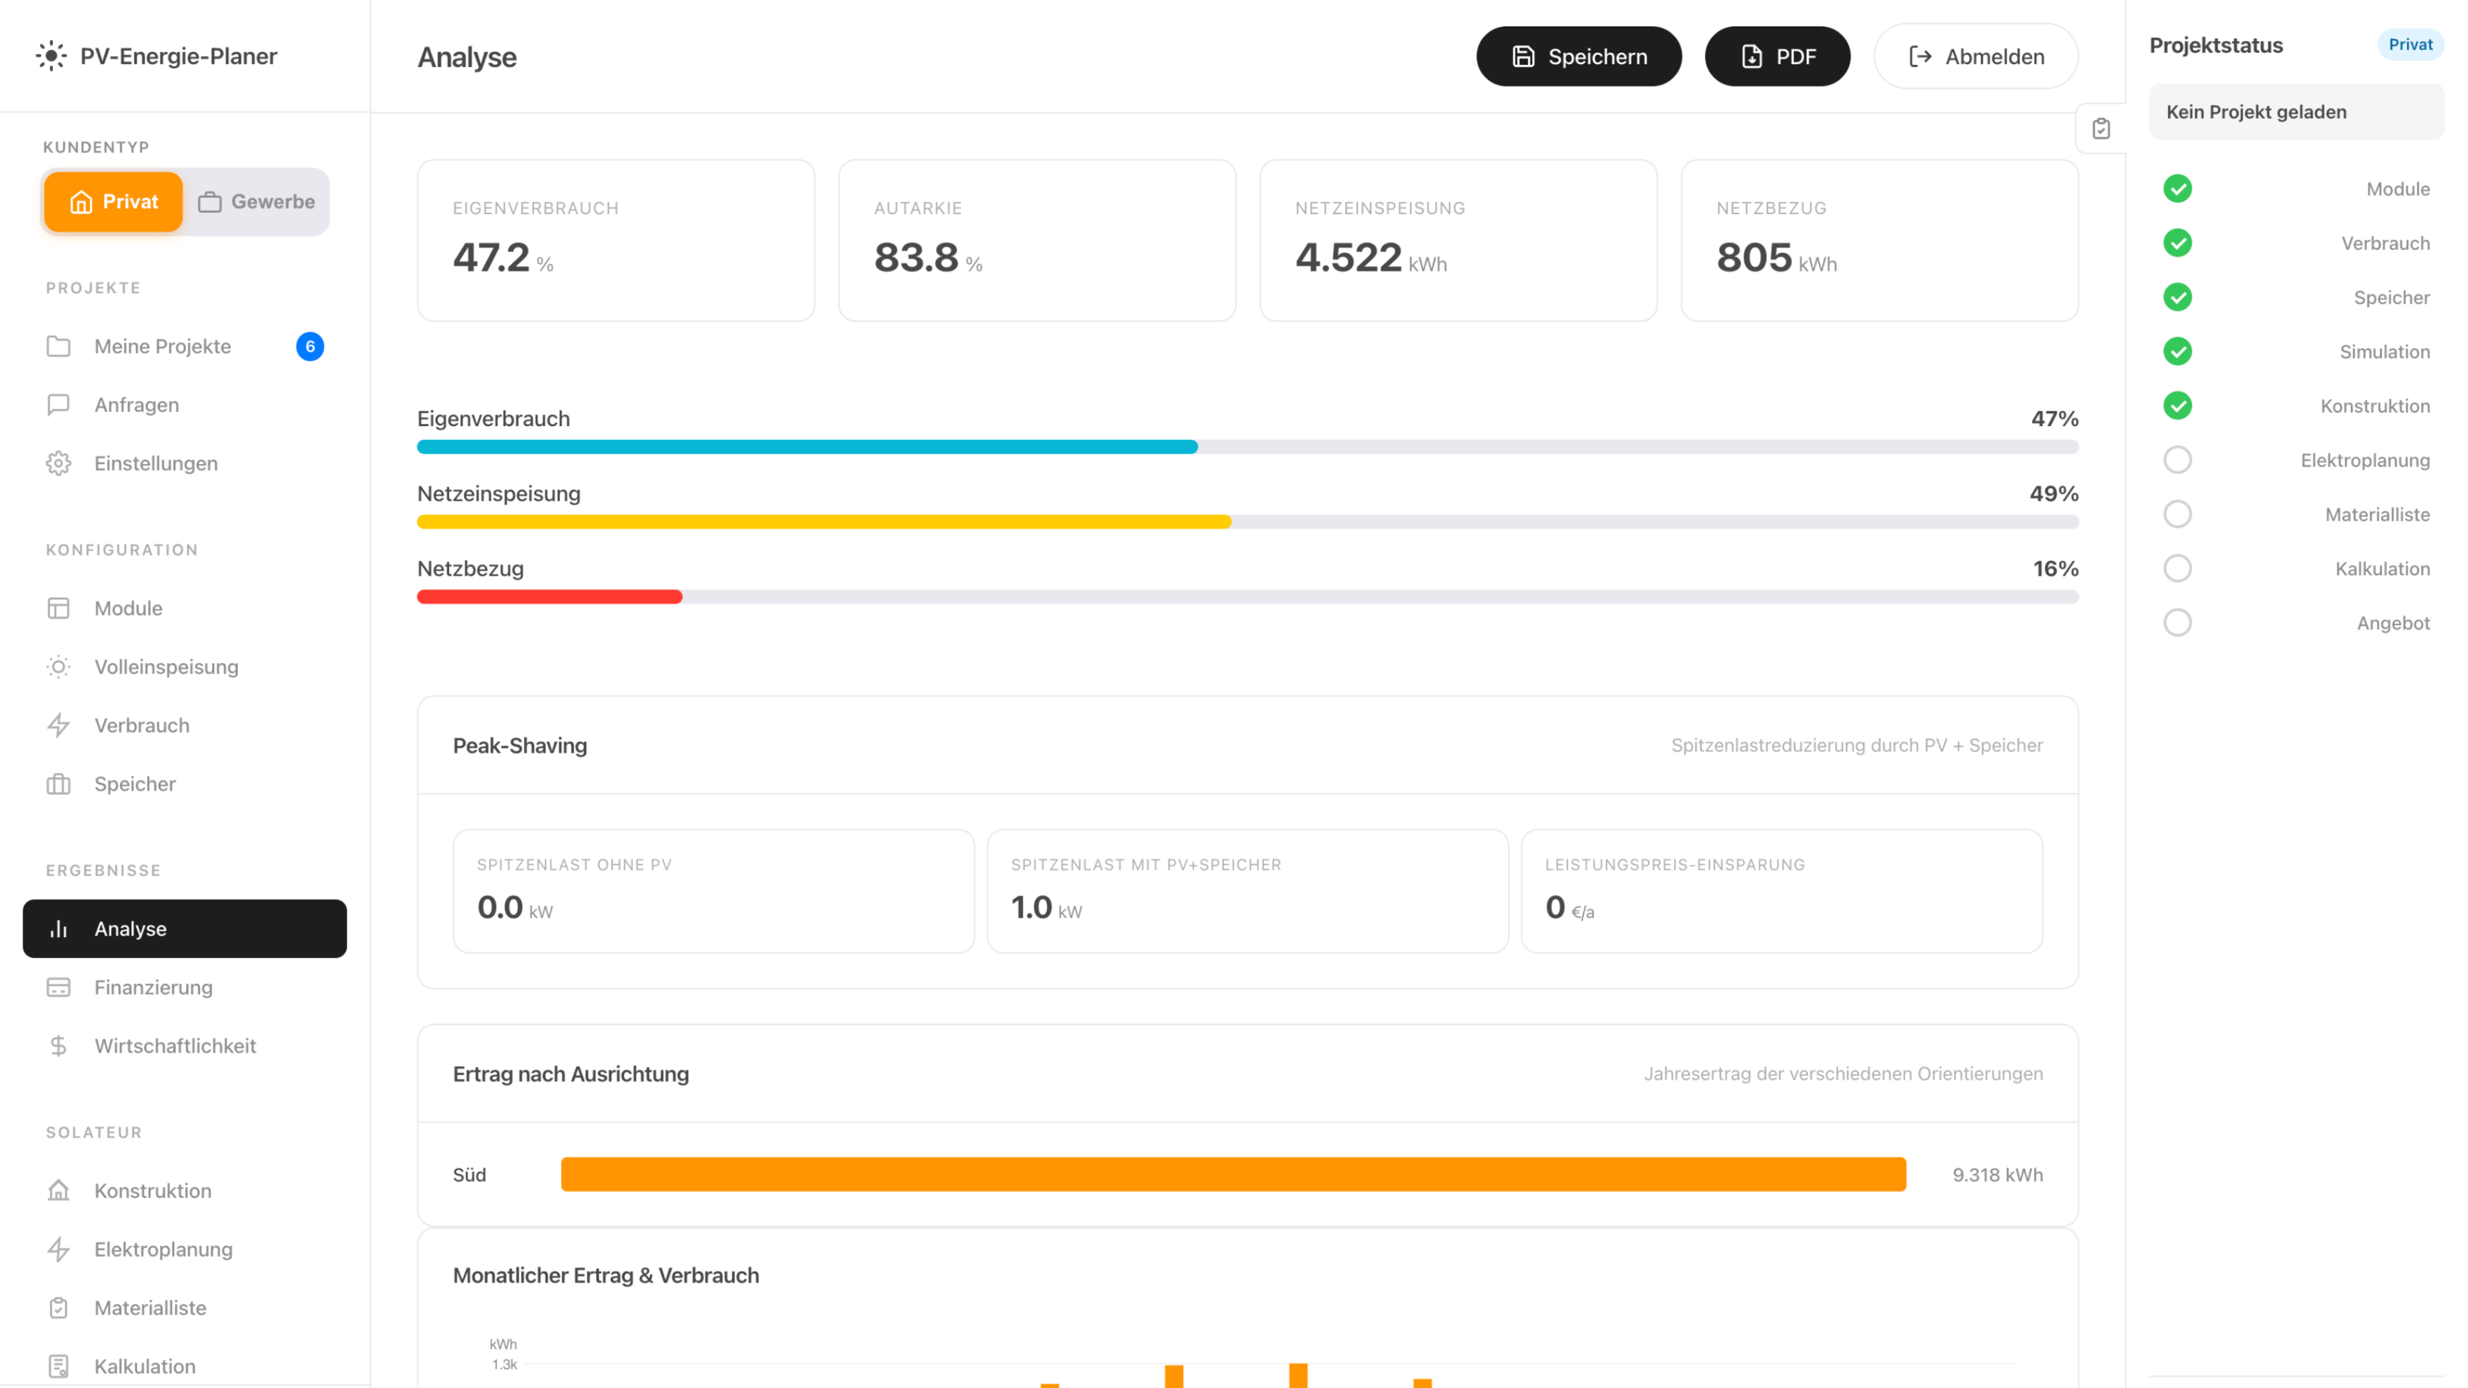Click the credit card icon for Finanzierung
Viewport: 2468px width, 1388px height.
(x=58, y=988)
